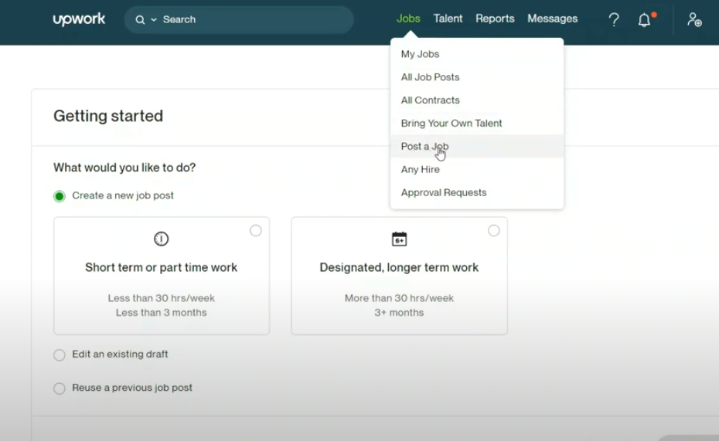Select Edit an existing draft radio

click(x=60, y=355)
